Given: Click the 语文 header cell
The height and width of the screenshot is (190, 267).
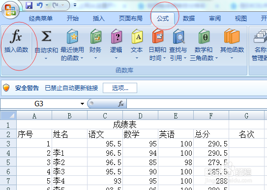Looking at the screenshot, I should tap(105, 134).
